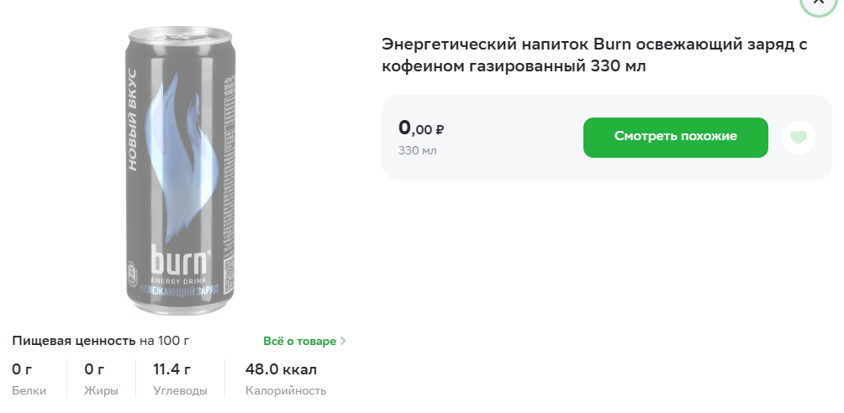The width and height of the screenshot is (844, 413).
Task: Expand details via chevron beside Всё о товаре
Action: tap(344, 341)
